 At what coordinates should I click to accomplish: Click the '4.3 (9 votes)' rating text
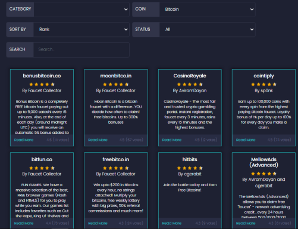click(206, 224)
